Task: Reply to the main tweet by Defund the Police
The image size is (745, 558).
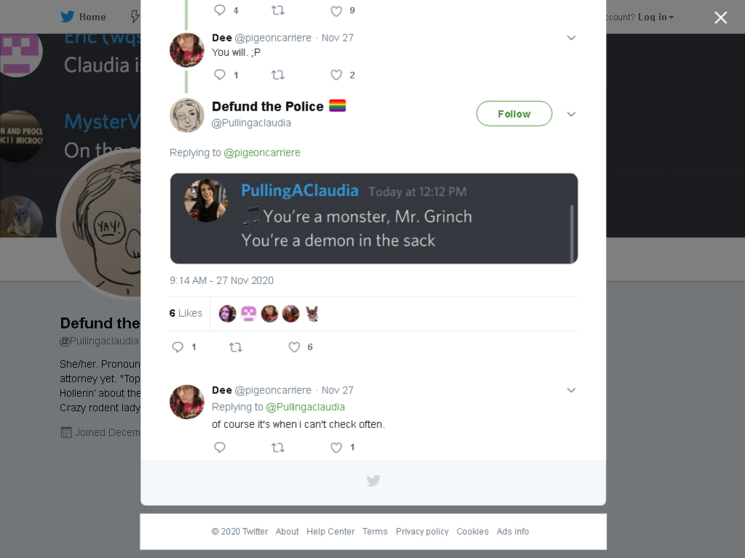Action: tap(178, 347)
